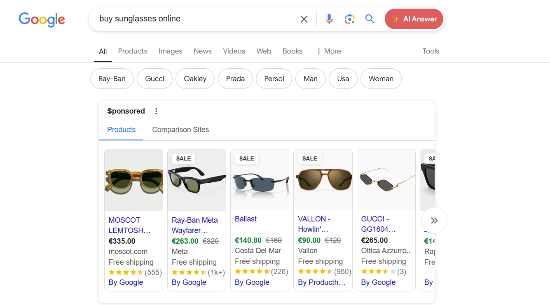Screen dimensions: 550x305
Task: Click the Costa Del Mar seller text
Action: 258,251
